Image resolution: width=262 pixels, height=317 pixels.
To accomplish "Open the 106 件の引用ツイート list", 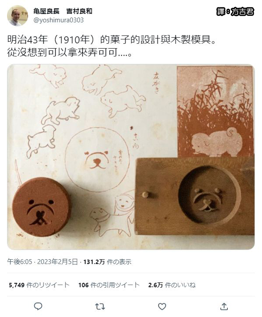I will pyautogui.click(x=109, y=285).
